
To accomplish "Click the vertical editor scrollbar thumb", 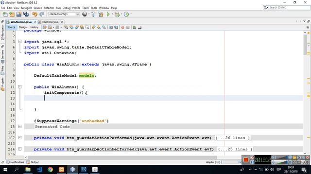I will tap(305, 44).
